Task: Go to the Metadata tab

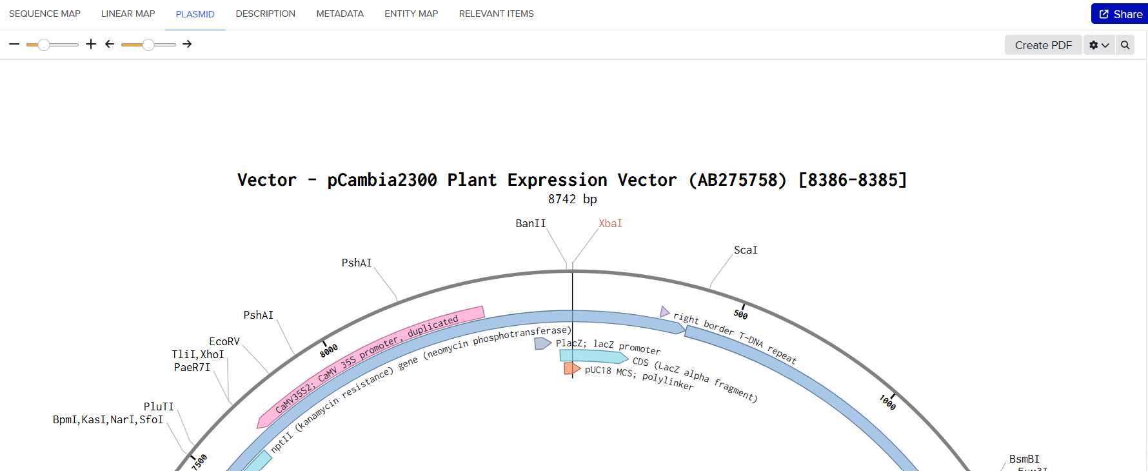Action: coord(340,14)
